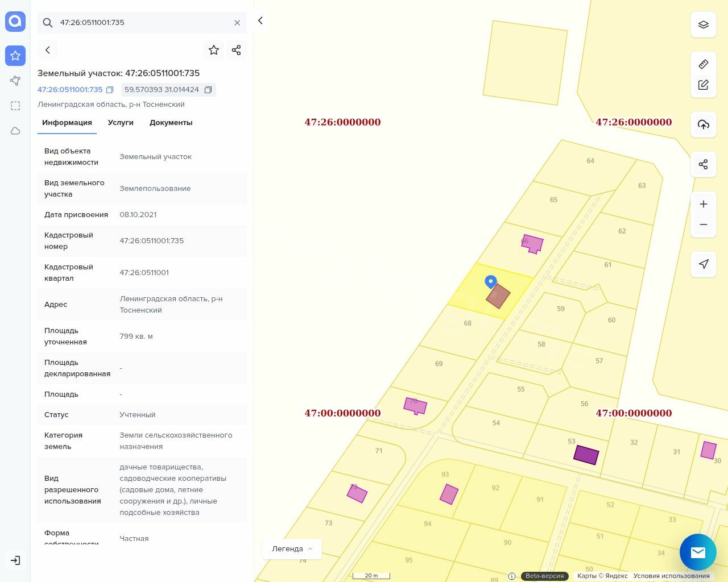
Task: Go back using the left arrow
Action: (48, 50)
